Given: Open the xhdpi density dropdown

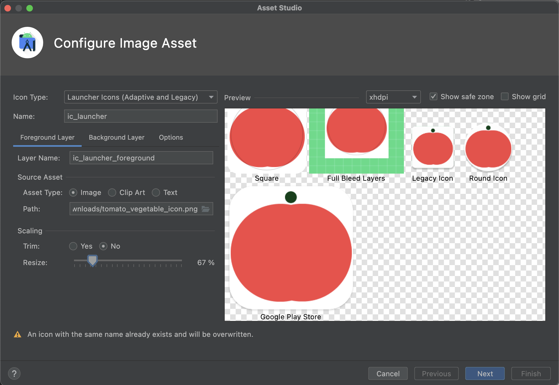Looking at the screenshot, I should click(393, 97).
